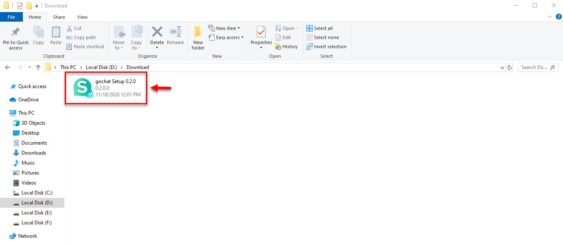Screen dimensions: 563x246
Task: Click This PC in address breadcrumb
Action: (68, 67)
